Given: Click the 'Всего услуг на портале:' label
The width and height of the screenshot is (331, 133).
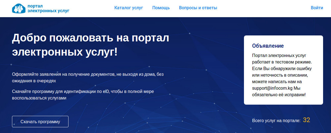Looking at the screenshot, I should [x=276, y=120].
